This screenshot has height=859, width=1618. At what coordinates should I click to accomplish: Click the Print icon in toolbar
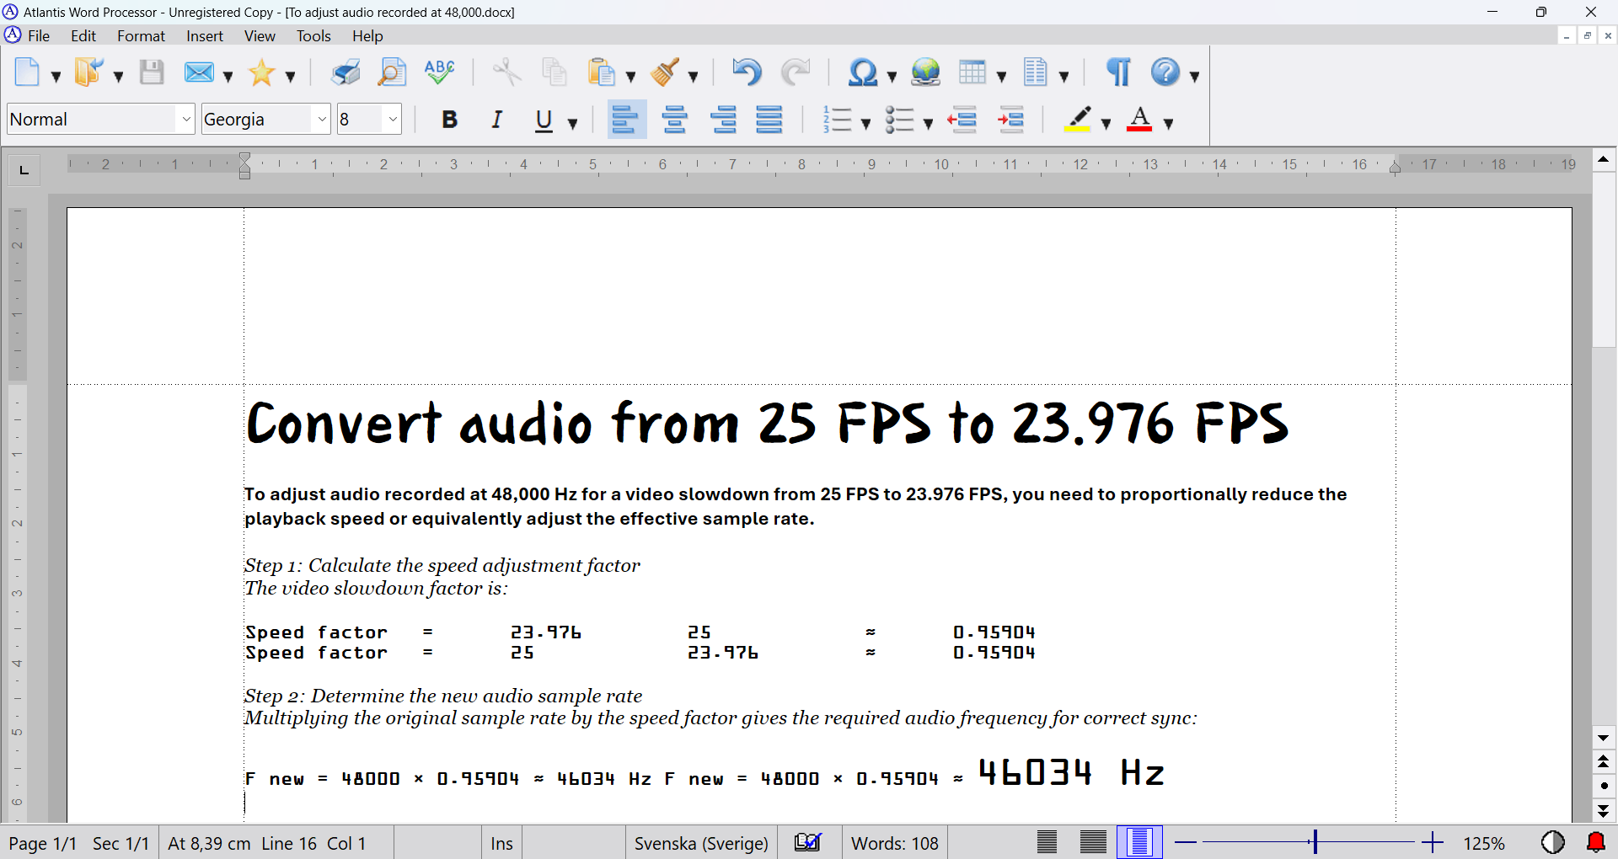click(x=345, y=73)
